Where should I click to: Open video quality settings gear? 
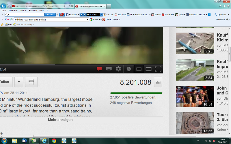click(118, 69)
